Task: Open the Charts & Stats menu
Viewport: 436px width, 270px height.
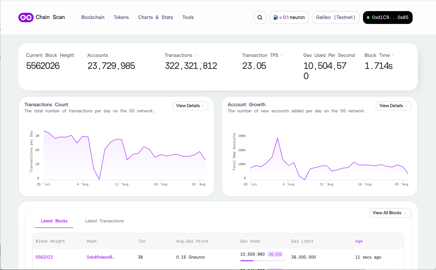Action: 155,18
